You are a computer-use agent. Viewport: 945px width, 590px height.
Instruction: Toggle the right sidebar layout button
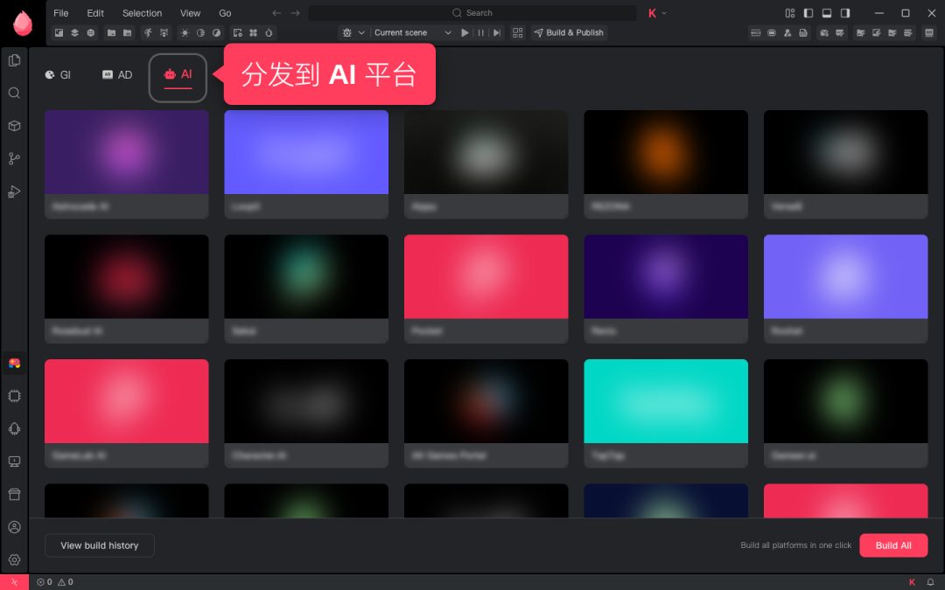pos(845,12)
